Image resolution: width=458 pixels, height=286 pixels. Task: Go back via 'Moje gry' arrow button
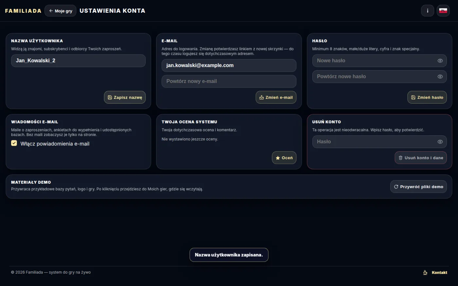click(61, 11)
